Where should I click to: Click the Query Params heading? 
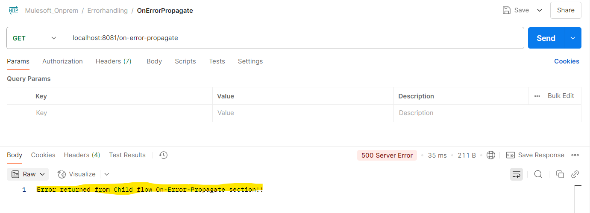coord(29,79)
